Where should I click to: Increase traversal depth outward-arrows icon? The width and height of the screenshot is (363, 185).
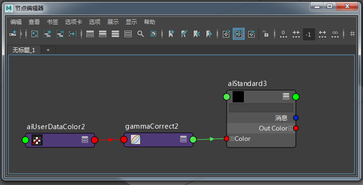[x=322, y=34]
